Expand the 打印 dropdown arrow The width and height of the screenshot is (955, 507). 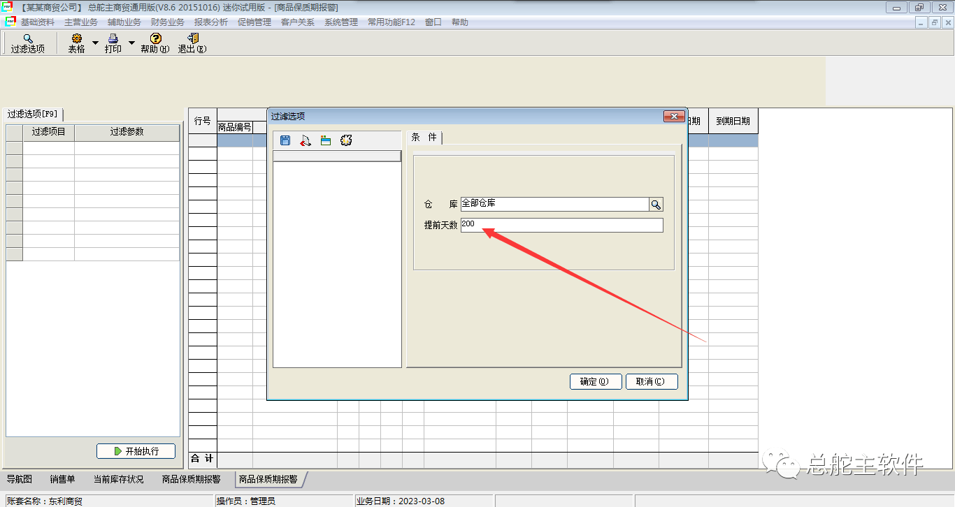pyautogui.click(x=131, y=43)
